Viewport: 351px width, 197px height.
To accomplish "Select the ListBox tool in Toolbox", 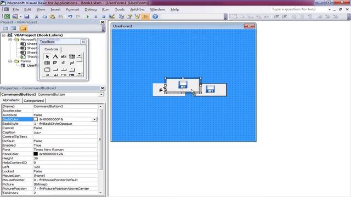I will [x=47, y=63].
